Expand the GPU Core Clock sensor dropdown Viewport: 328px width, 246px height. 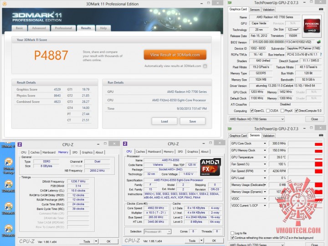tap(265, 143)
